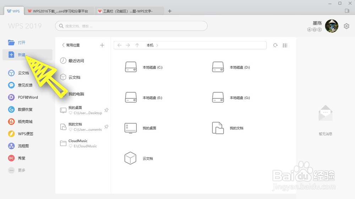The image size is (355, 199).
Task: Switch to the WPS home tab
Action: [13, 11]
